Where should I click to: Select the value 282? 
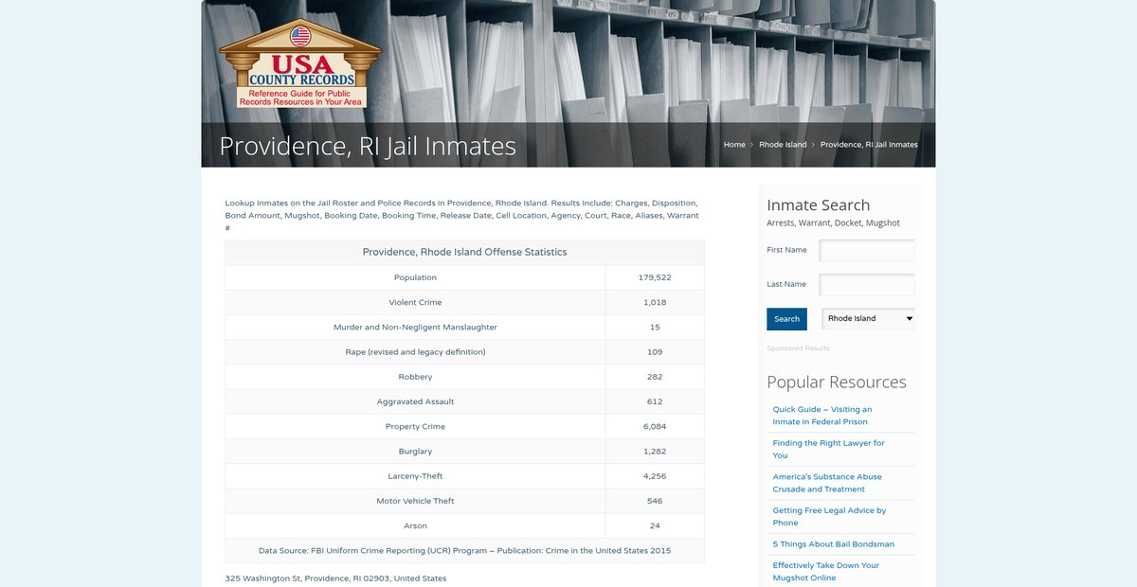[655, 377]
